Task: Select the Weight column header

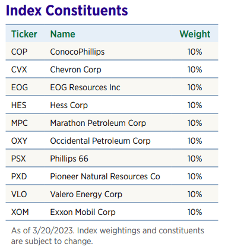Action: pos(195,34)
